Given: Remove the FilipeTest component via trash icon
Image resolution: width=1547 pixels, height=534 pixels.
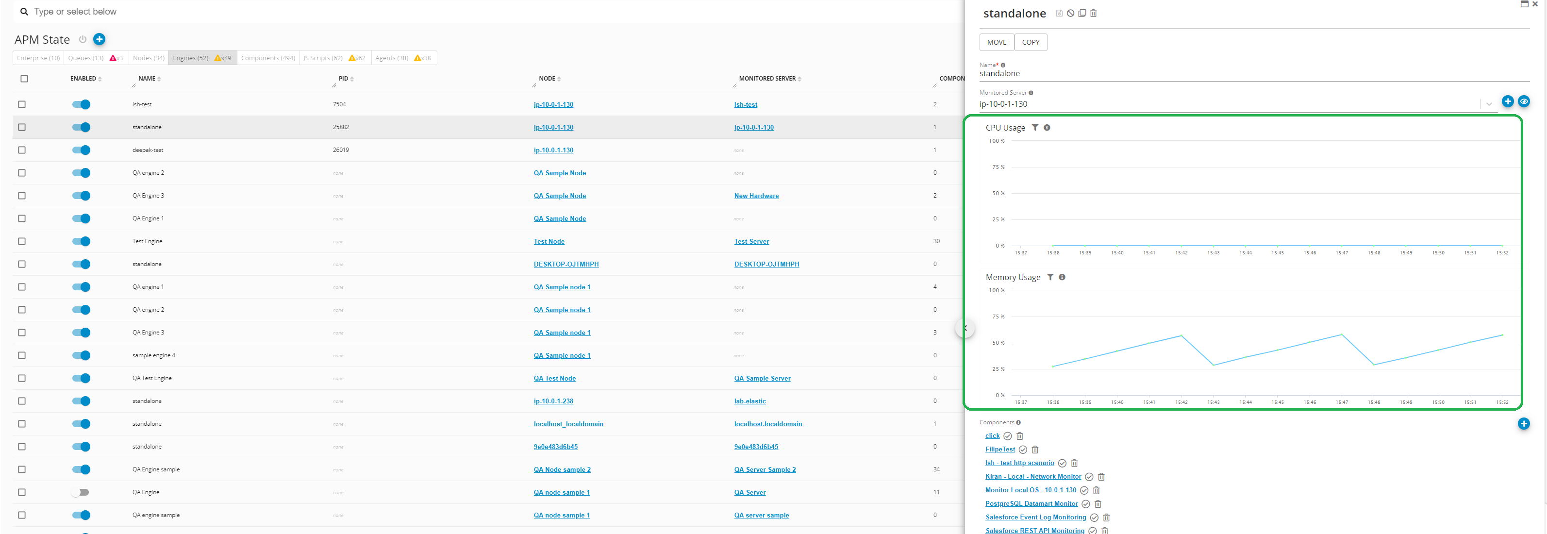Looking at the screenshot, I should click(1035, 450).
